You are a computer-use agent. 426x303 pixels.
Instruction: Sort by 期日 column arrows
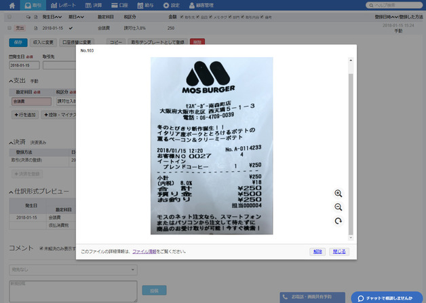pos(81,17)
